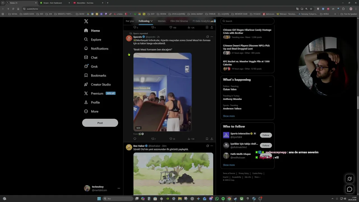Click the Windows Start button

(99, 199)
